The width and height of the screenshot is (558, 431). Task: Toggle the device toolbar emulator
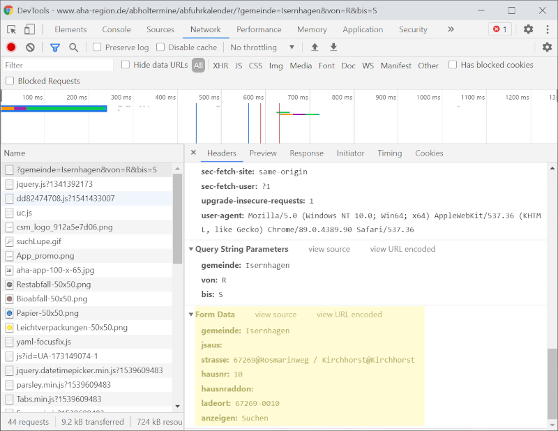28,29
